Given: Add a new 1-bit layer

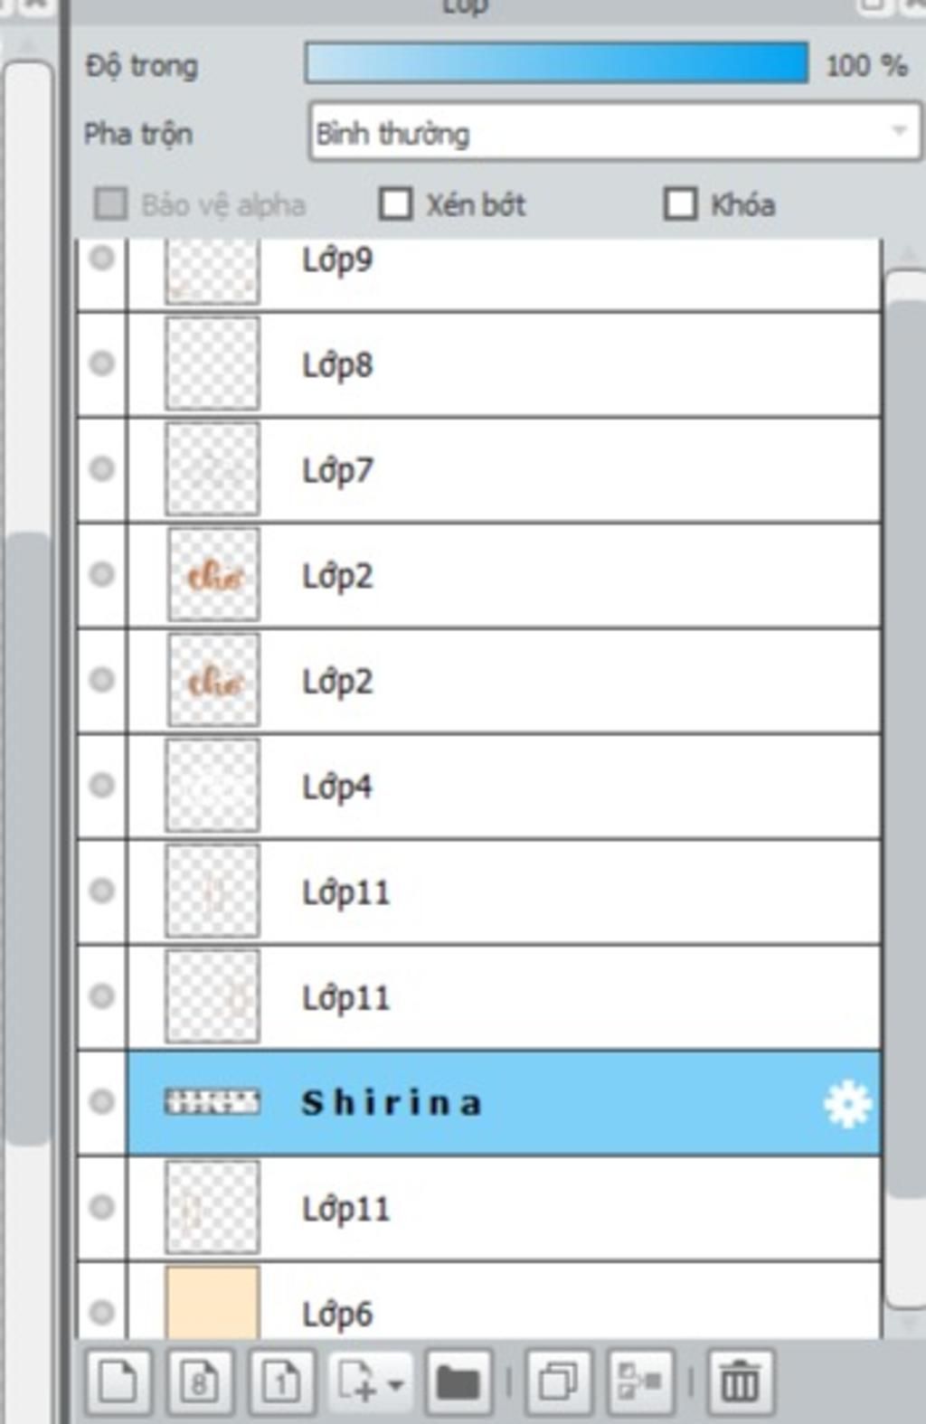Looking at the screenshot, I should tap(282, 1382).
